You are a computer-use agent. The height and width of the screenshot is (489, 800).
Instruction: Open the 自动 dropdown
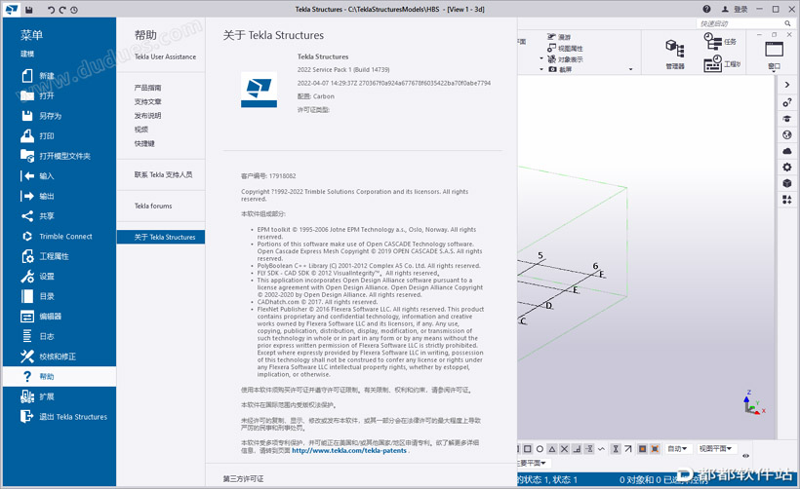click(677, 449)
